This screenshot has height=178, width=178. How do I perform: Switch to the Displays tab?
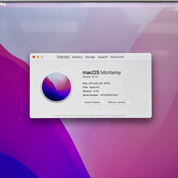(x=77, y=57)
